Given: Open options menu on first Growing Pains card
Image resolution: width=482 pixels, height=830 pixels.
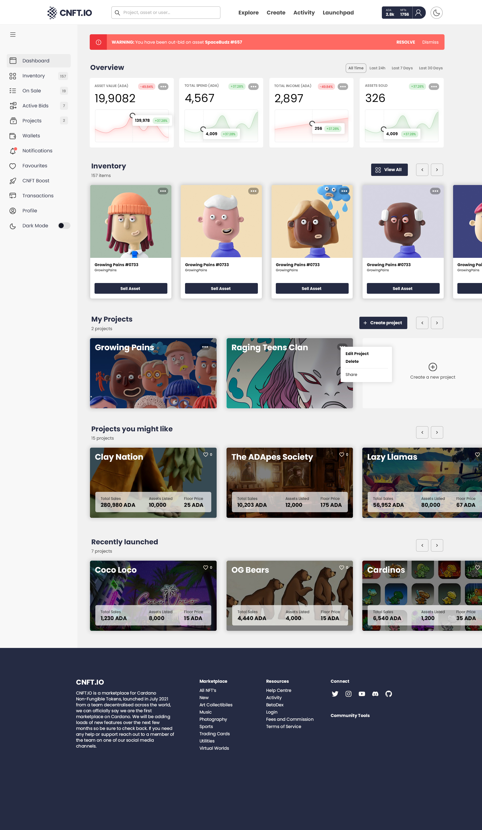Looking at the screenshot, I should coord(163,191).
